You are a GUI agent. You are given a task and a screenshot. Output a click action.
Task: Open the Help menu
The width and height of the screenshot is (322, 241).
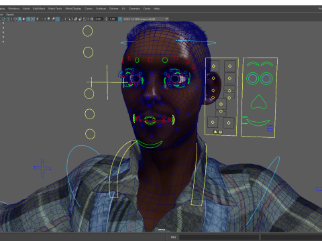[x=156, y=9]
